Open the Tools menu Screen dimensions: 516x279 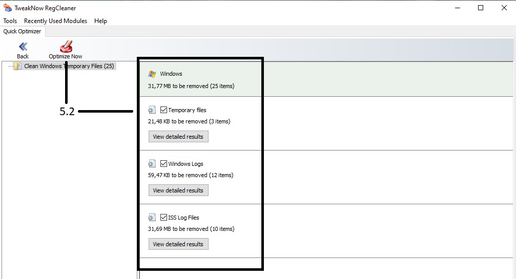(x=10, y=20)
